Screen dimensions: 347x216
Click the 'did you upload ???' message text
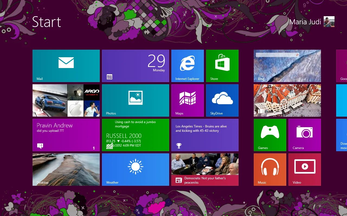click(x=50, y=131)
